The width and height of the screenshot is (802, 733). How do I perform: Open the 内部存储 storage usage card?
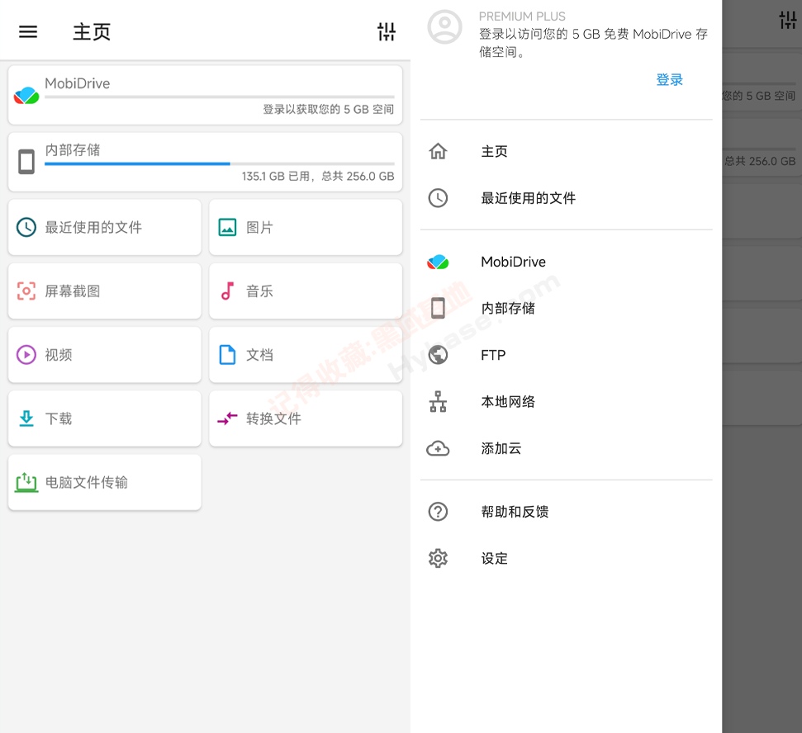[205, 162]
